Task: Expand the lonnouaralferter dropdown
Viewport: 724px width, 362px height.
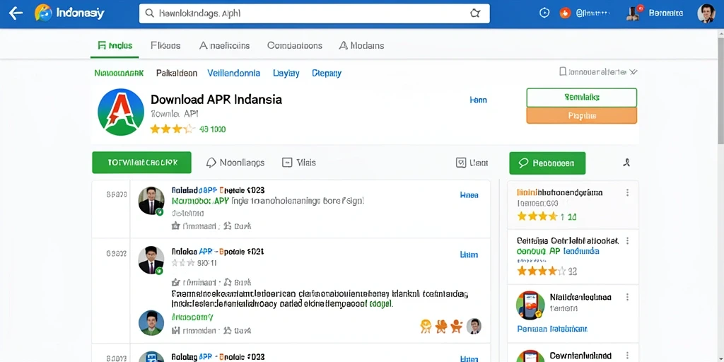Action: 598,72
